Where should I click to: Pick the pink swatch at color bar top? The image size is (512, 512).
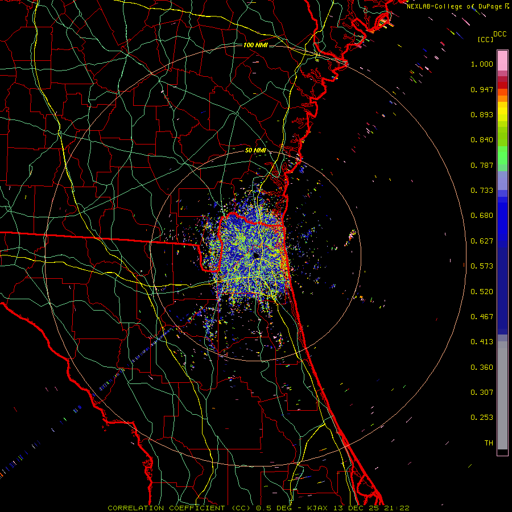(x=502, y=60)
